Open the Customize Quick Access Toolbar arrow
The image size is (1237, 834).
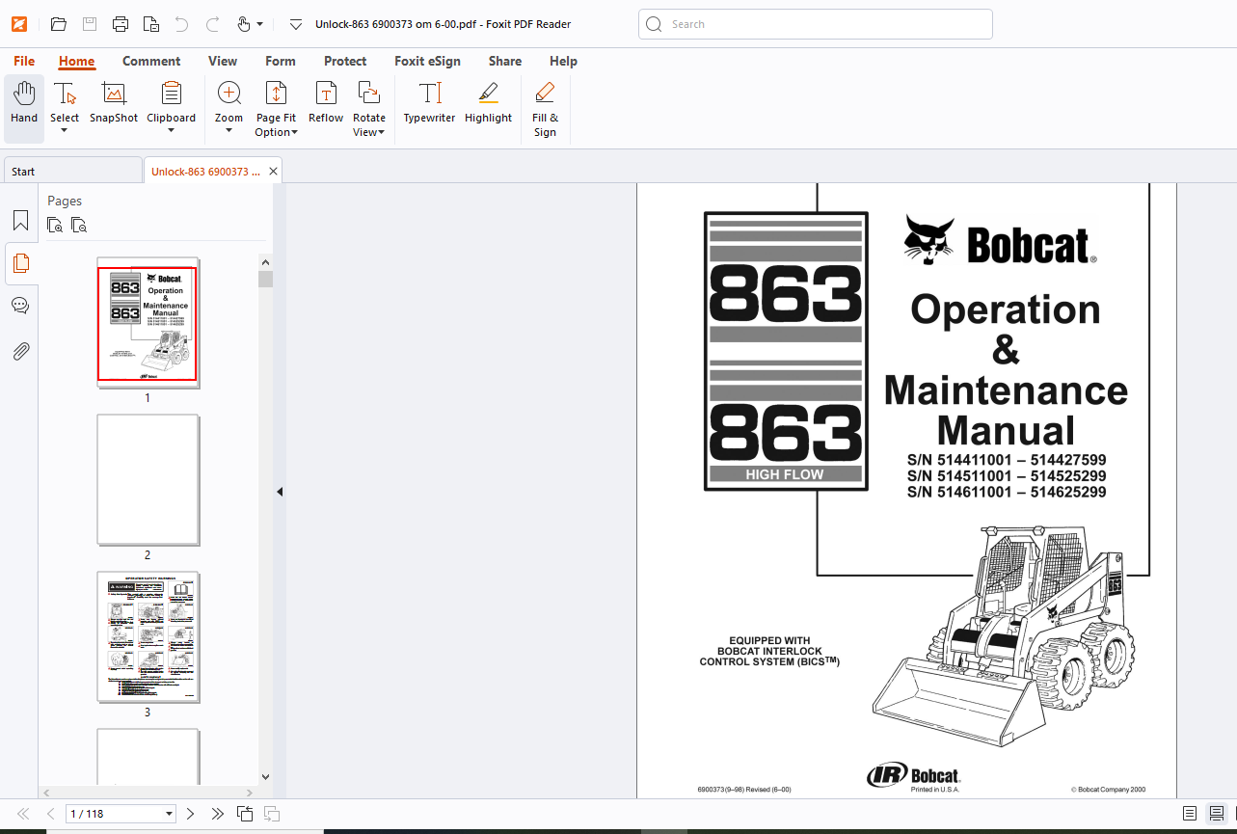[296, 24]
